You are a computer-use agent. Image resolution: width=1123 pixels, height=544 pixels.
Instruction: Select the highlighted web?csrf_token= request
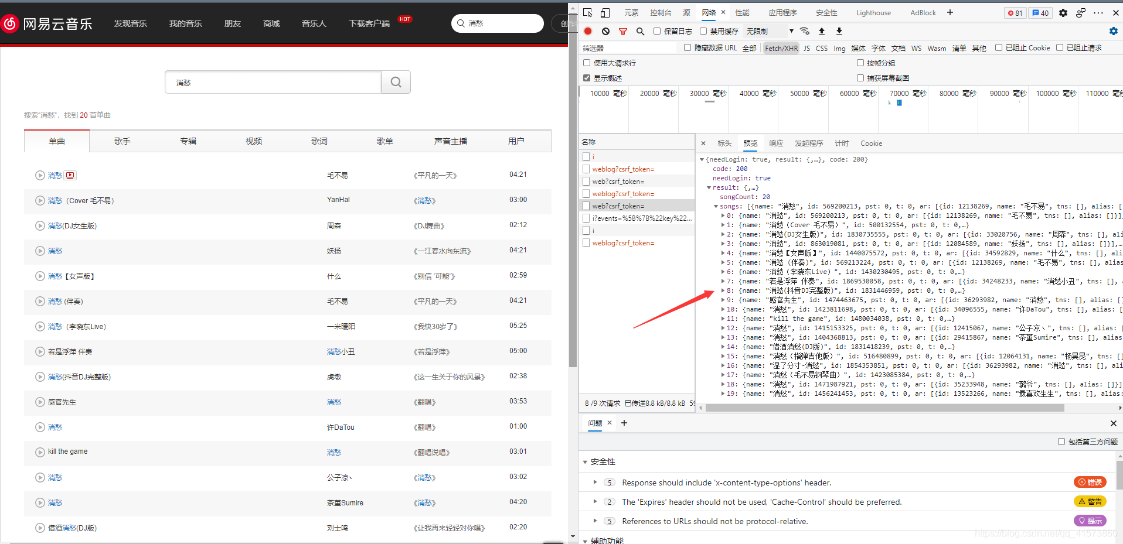(637, 206)
